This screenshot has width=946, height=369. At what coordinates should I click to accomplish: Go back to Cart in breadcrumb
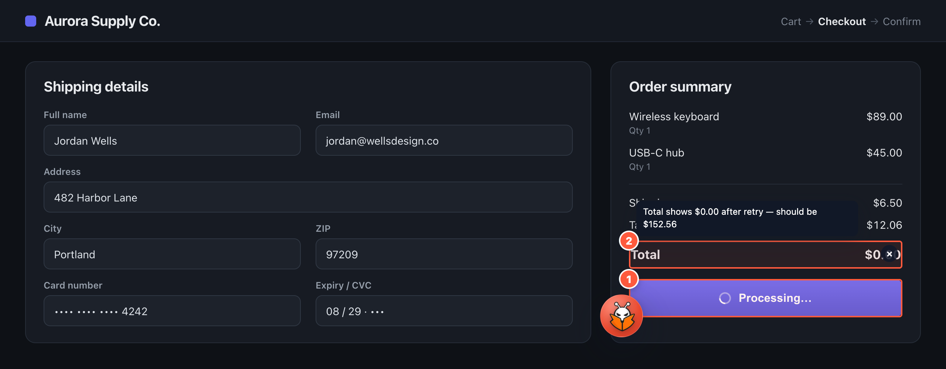(791, 21)
